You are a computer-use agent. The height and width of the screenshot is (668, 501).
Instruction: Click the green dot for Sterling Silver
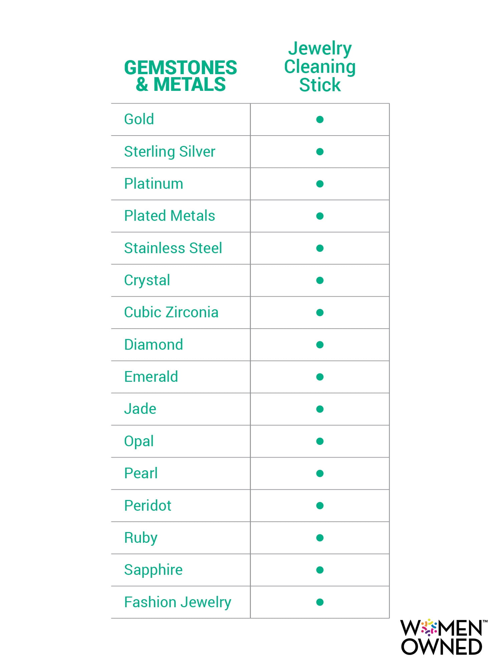click(x=320, y=152)
